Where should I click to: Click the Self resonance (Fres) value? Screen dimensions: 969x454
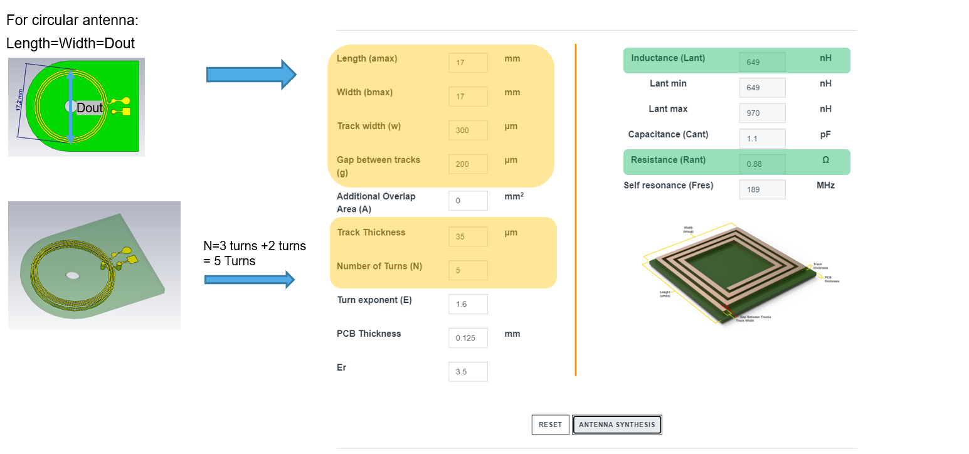pos(762,189)
